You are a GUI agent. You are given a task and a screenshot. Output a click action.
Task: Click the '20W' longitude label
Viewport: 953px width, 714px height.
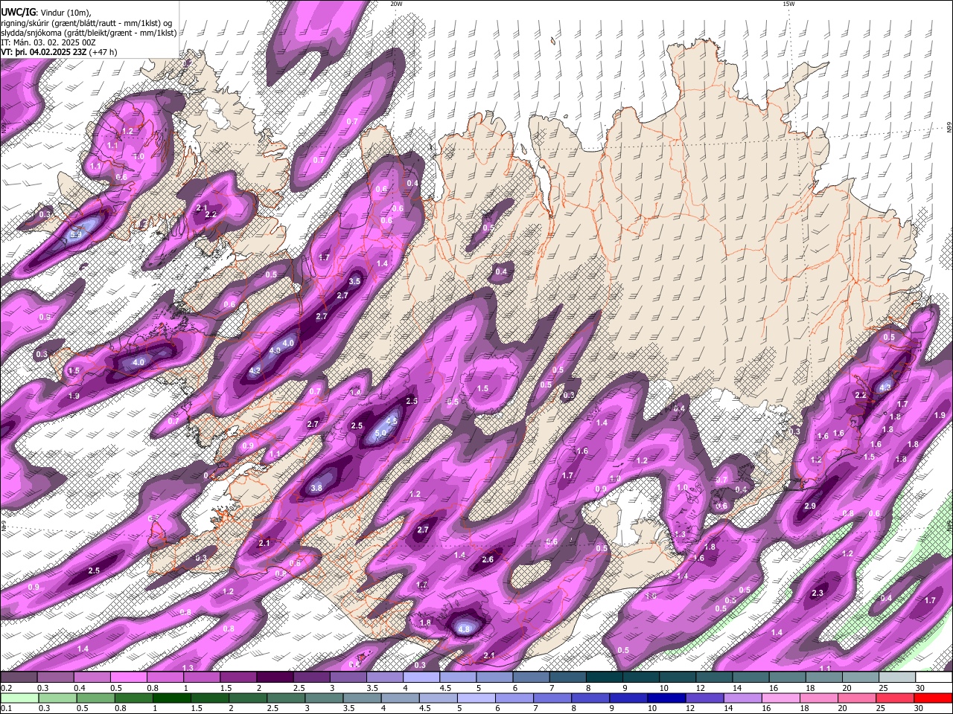[x=396, y=4]
